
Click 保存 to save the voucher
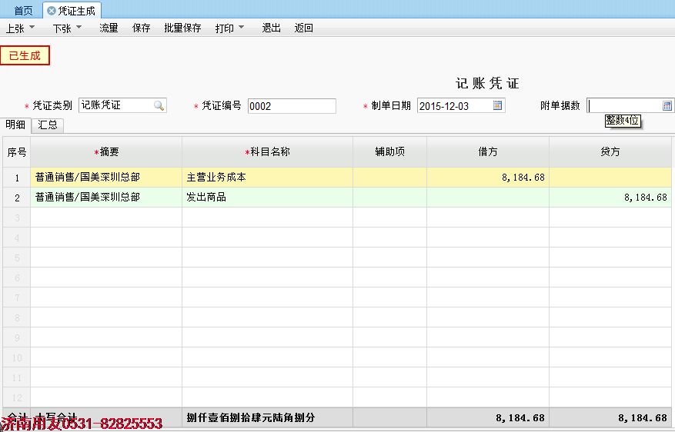point(141,28)
